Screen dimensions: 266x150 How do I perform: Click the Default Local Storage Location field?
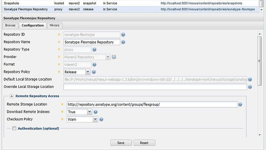click(x=155, y=79)
